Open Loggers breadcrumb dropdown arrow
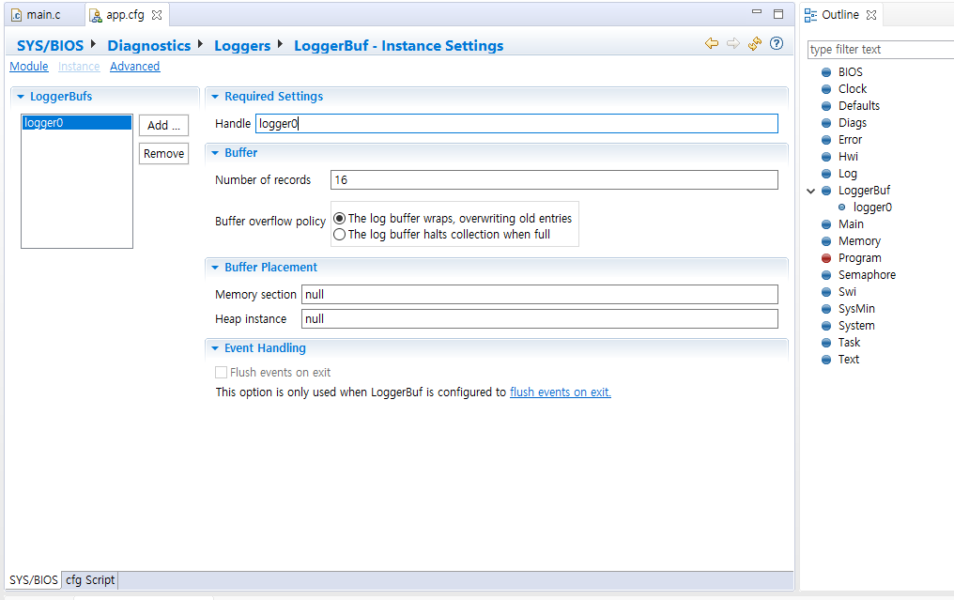954x600 pixels. (280, 44)
